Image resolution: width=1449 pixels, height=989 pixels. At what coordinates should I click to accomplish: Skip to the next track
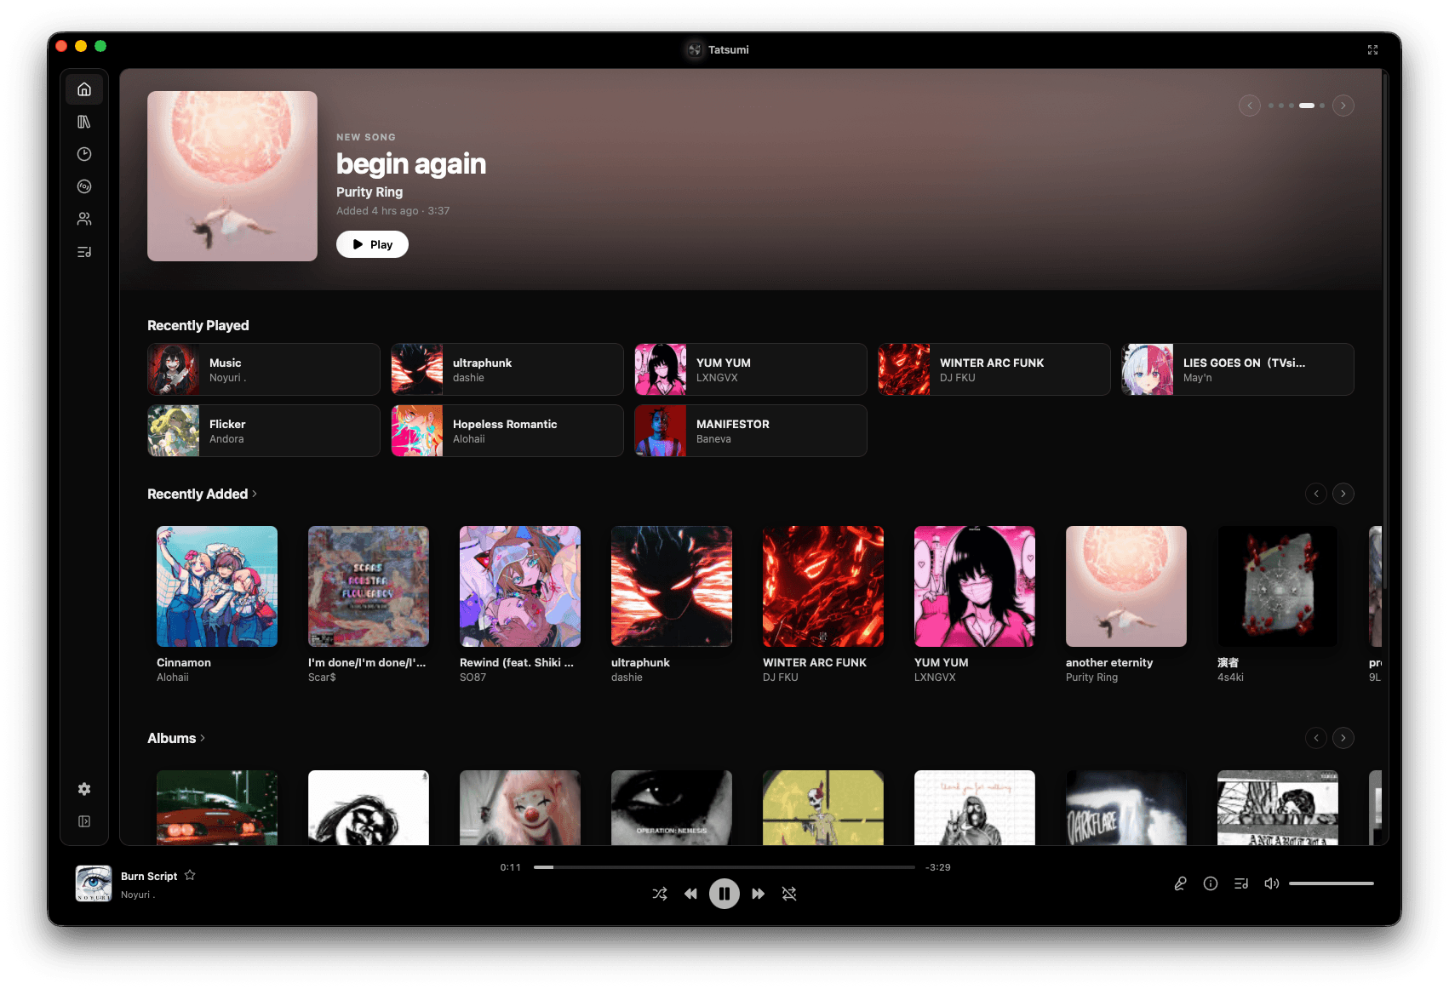[x=758, y=894]
